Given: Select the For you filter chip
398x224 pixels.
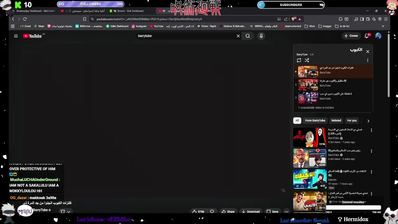Looking at the screenshot, I should [352, 120].
